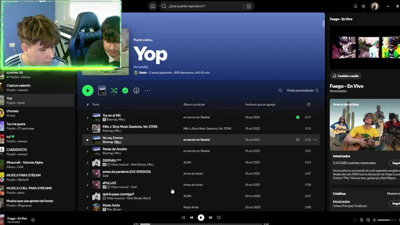Viewport: 400px width, 225px height.
Task: Select Yop playlist in the sidebar
Action: pos(37,100)
